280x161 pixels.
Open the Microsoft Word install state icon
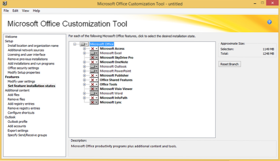pos(94,93)
